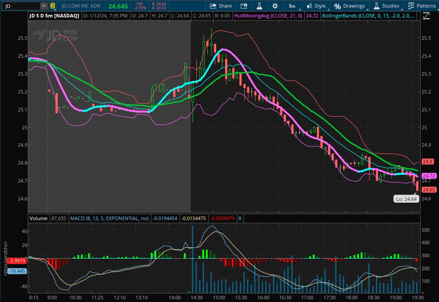The image size is (439, 302).
Task: Select the MACD (8, 13, 5, EXPONENTIAL, no) label
Action: 110,218
